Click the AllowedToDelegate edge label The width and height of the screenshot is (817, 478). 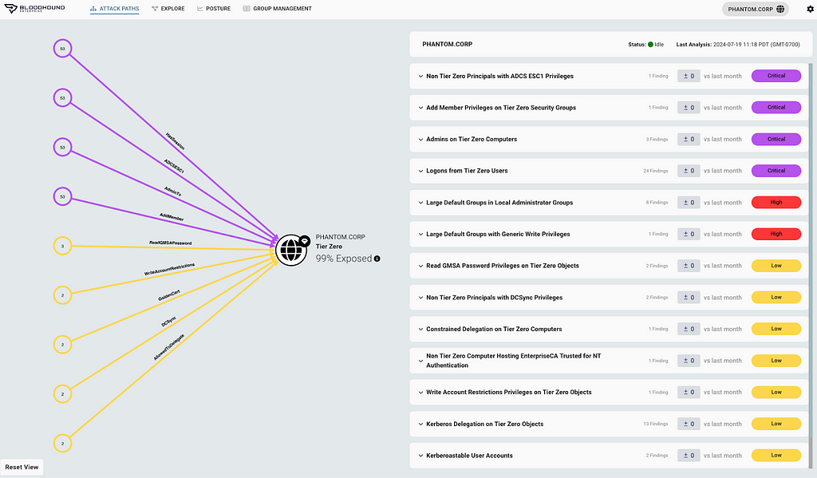pyautogui.click(x=169, y=347)
